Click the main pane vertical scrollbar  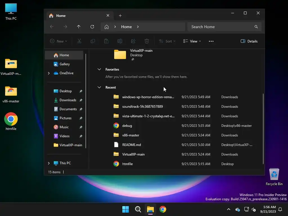point(263,129)
